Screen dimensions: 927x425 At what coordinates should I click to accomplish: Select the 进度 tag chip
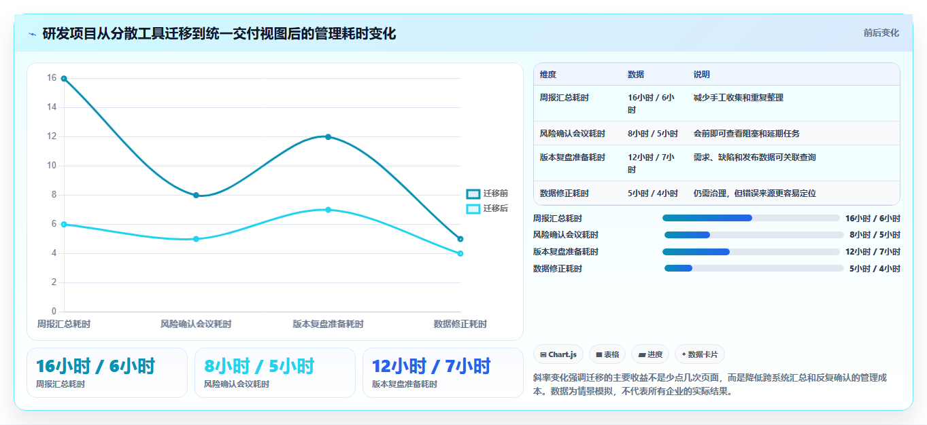pos(650,354)
